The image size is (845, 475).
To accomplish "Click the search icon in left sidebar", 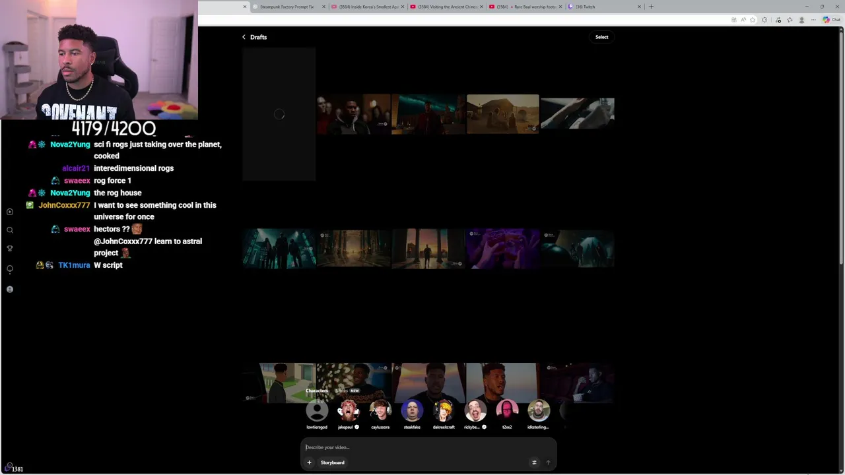I will tap(10, 230).
